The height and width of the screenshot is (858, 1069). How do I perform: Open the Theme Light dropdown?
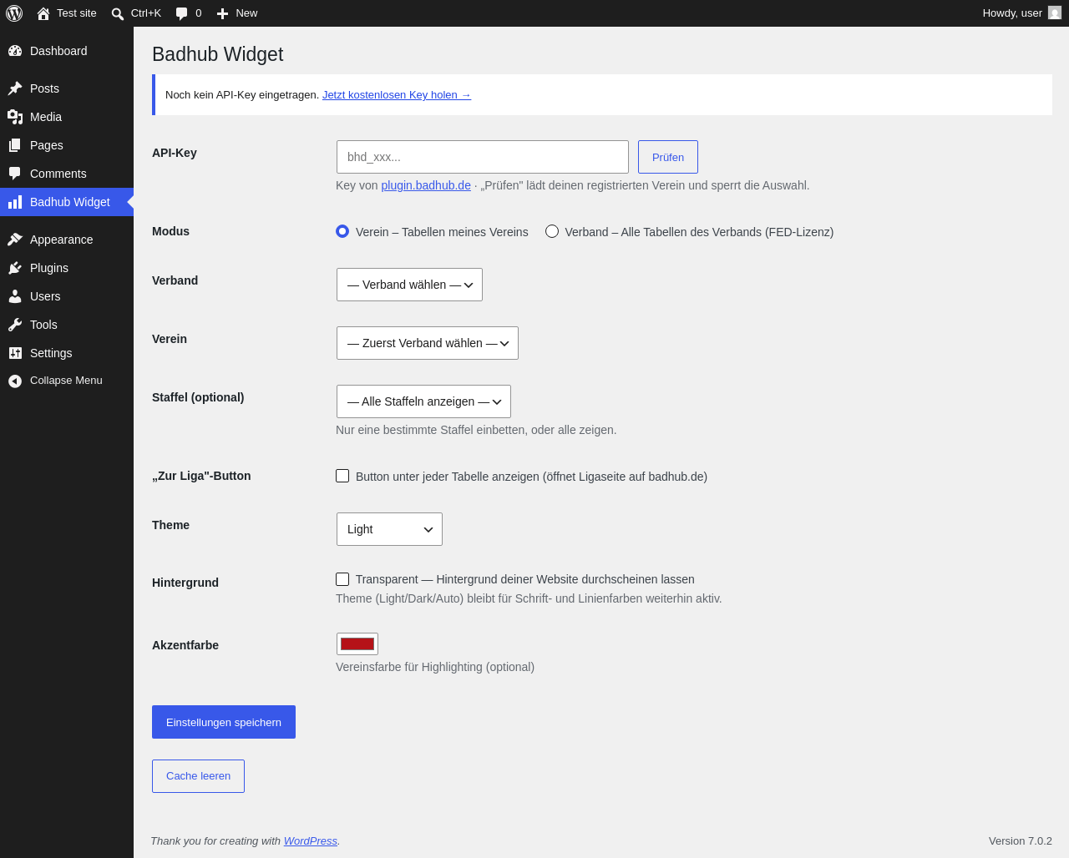389,529
